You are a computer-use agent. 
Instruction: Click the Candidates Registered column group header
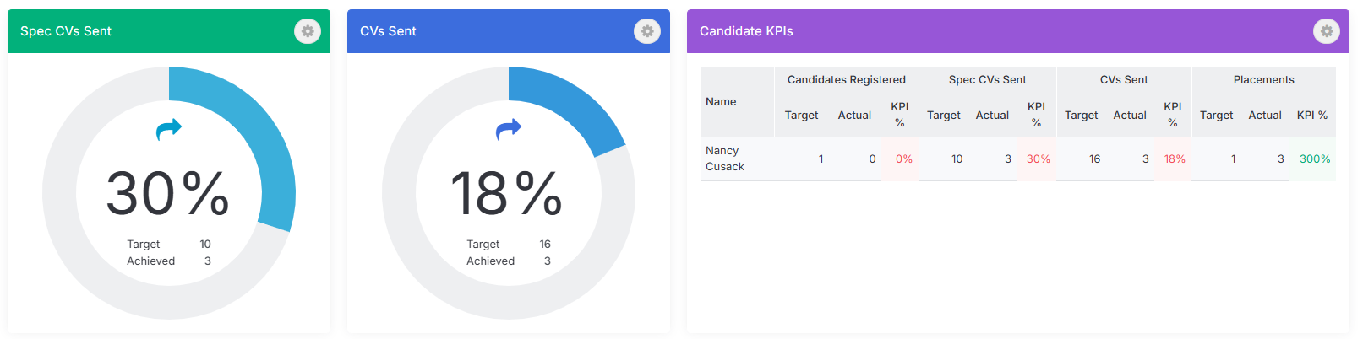click(x=847, y=79)
